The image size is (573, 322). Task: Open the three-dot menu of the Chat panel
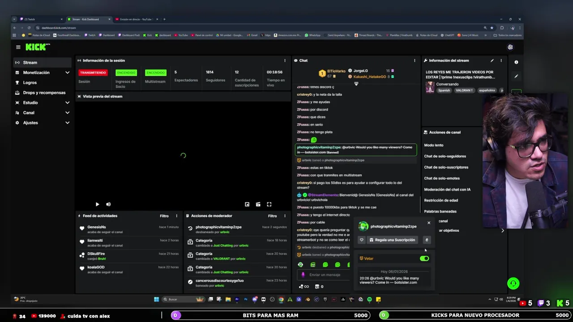click(415, 60)
